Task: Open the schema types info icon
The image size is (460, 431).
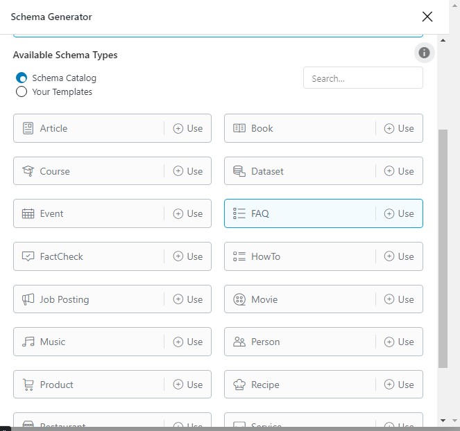Action: [424, 53]
